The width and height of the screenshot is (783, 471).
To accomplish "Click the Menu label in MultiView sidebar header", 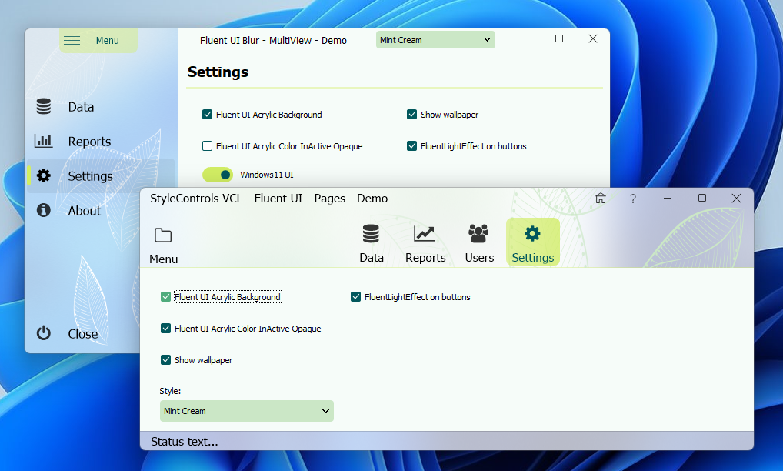I will coord(108,41).
